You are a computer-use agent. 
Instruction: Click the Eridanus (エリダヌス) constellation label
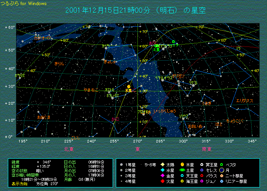coord(244,101)
